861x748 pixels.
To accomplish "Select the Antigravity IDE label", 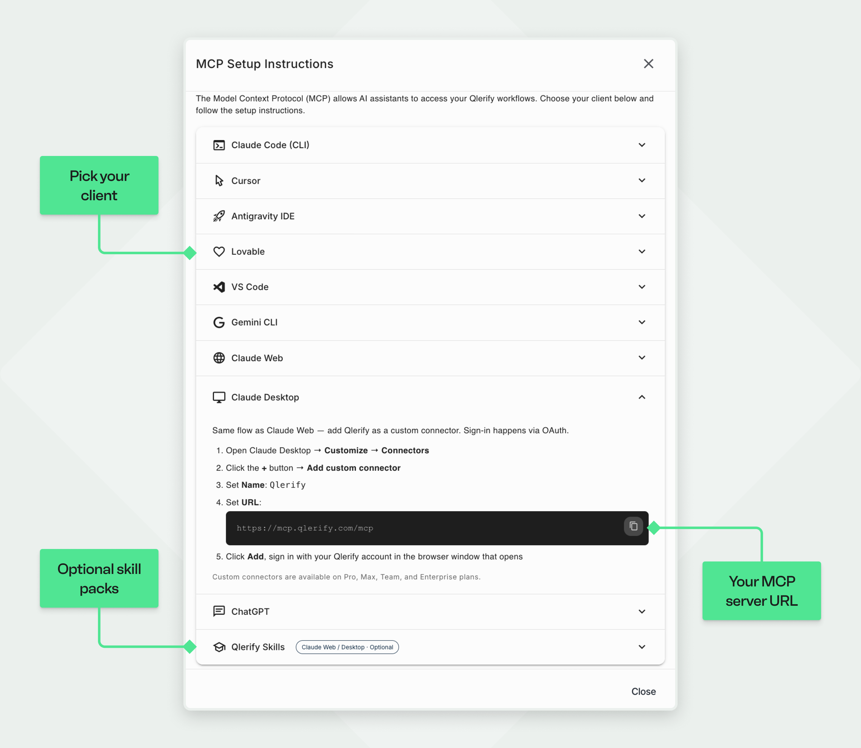I will pyautogui.click(x=263, y=216).
